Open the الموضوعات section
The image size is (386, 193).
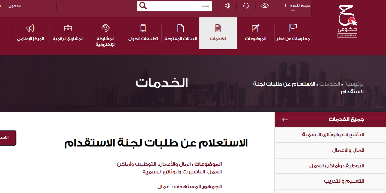tap(255, 33)
